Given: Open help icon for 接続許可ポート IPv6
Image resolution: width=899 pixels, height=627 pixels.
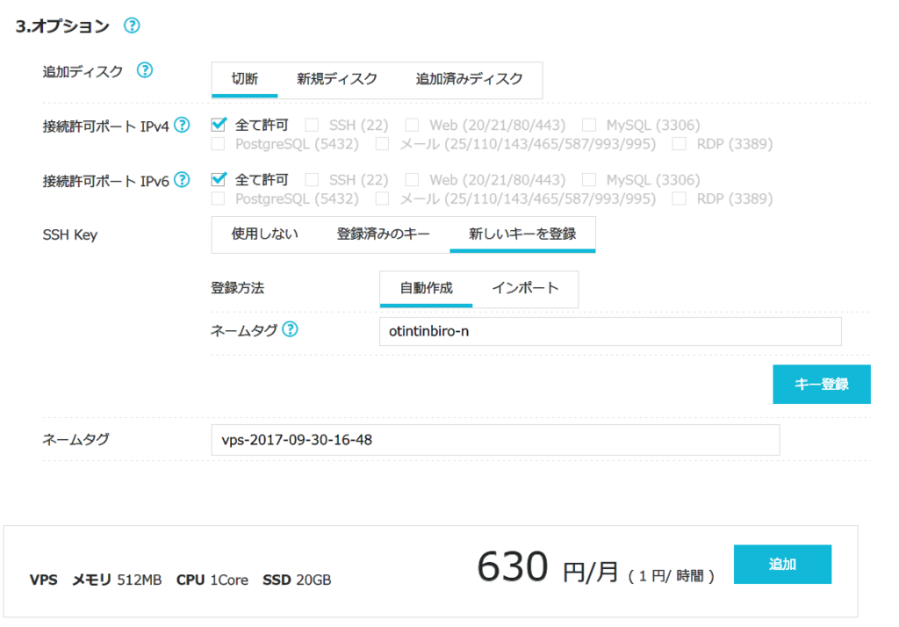Looking at the screenshot, I should point(182,179).
